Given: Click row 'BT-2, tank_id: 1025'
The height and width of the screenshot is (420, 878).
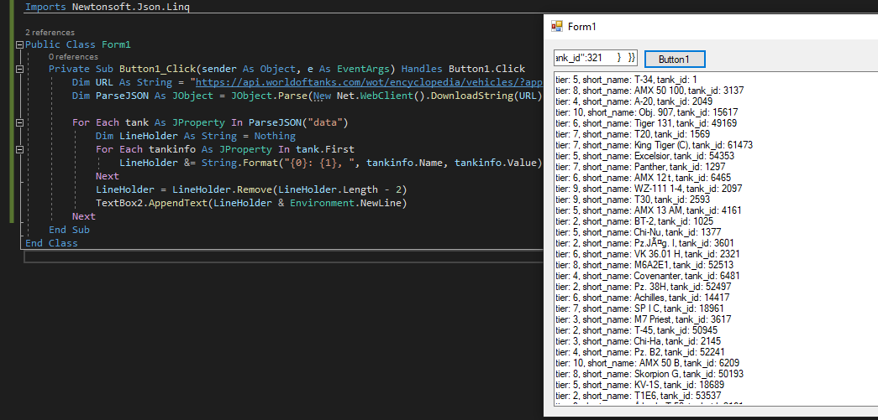Looking at the screenshot, I should [x=635, y=221].
